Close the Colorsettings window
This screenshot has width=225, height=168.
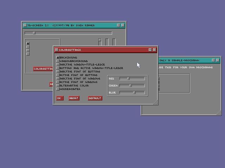[154, 50]
